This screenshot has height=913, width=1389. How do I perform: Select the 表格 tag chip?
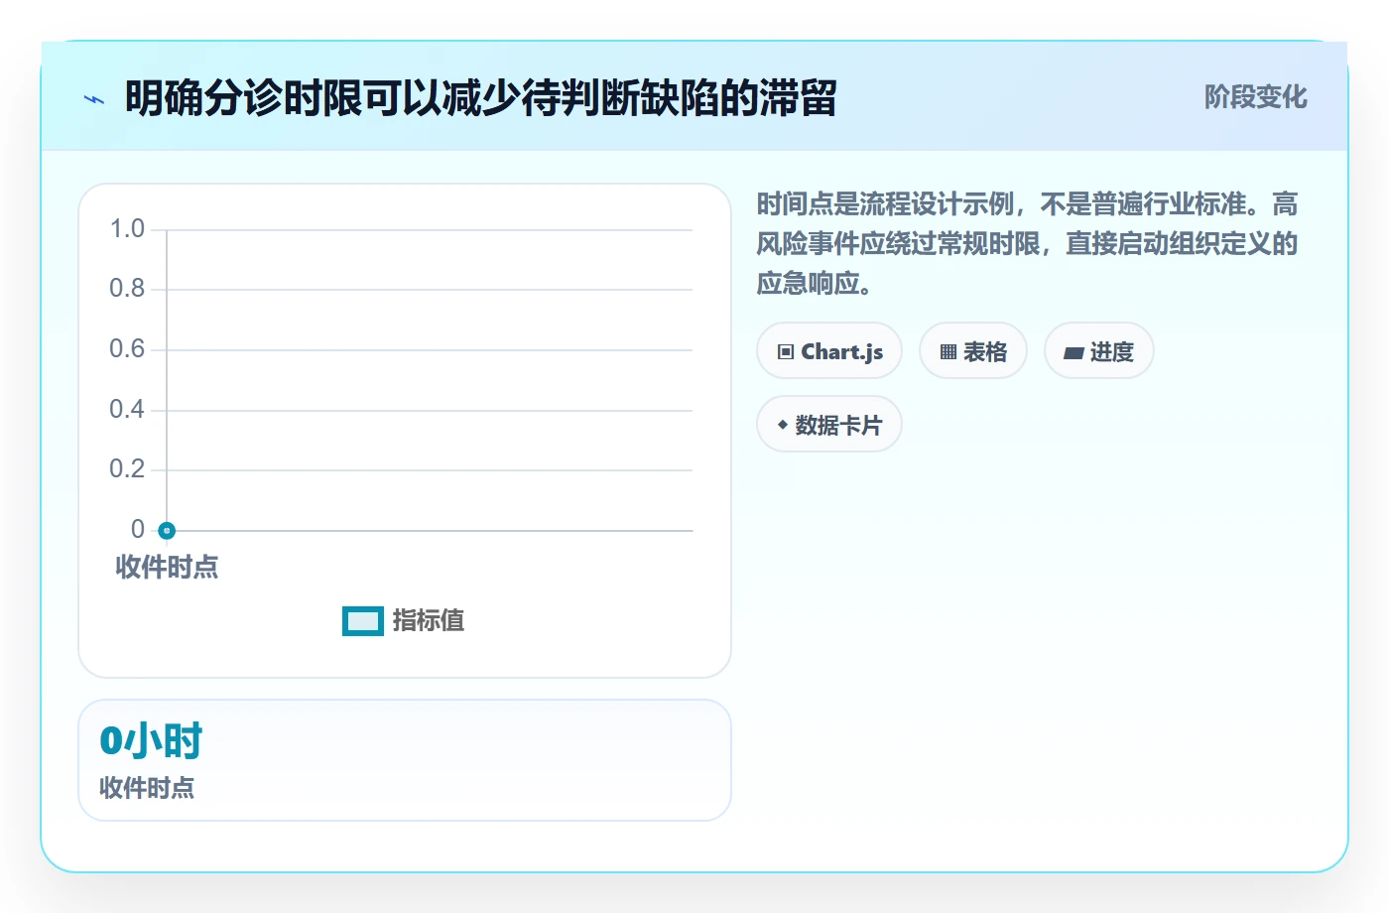(973, 351)
